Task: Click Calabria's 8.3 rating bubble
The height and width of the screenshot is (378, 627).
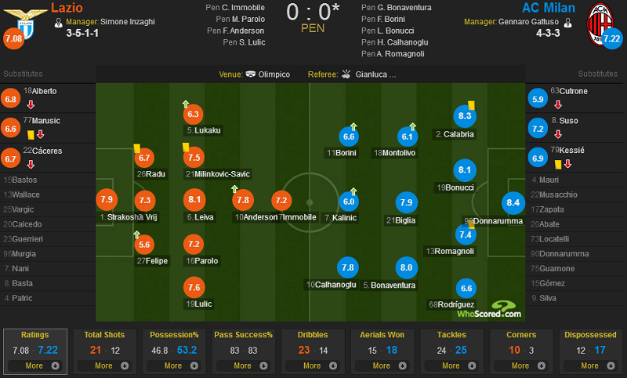Action: tap(464, 116)
